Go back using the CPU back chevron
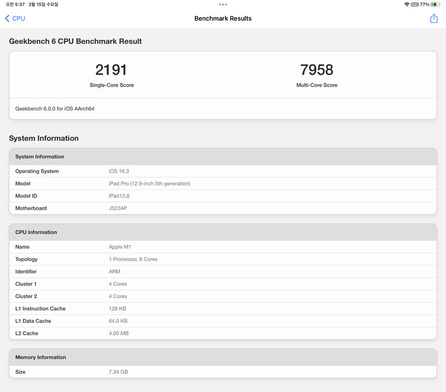The width and height of the screenshot is (446, 392). point(15,18)
